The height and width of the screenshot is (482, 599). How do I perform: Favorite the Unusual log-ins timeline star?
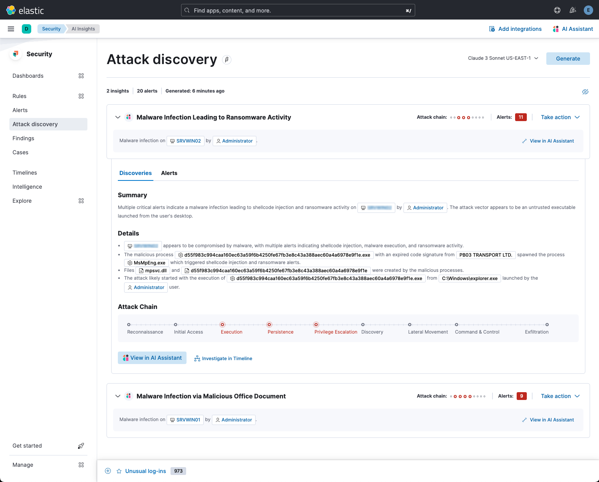[x=119, y=471]
